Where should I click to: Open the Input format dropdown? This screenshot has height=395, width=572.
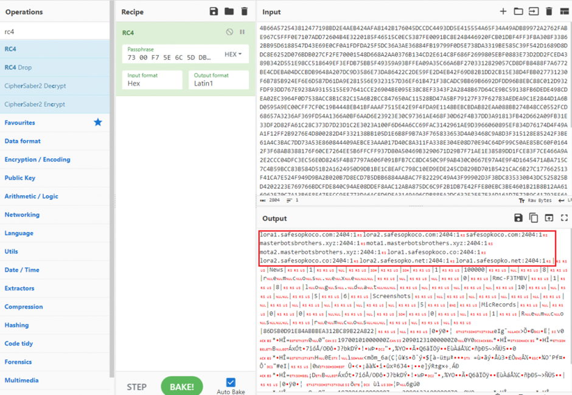tap(152, 80)
